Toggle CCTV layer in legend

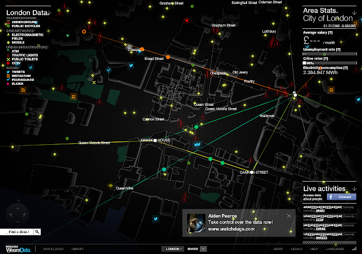click(x=14, y=63)
